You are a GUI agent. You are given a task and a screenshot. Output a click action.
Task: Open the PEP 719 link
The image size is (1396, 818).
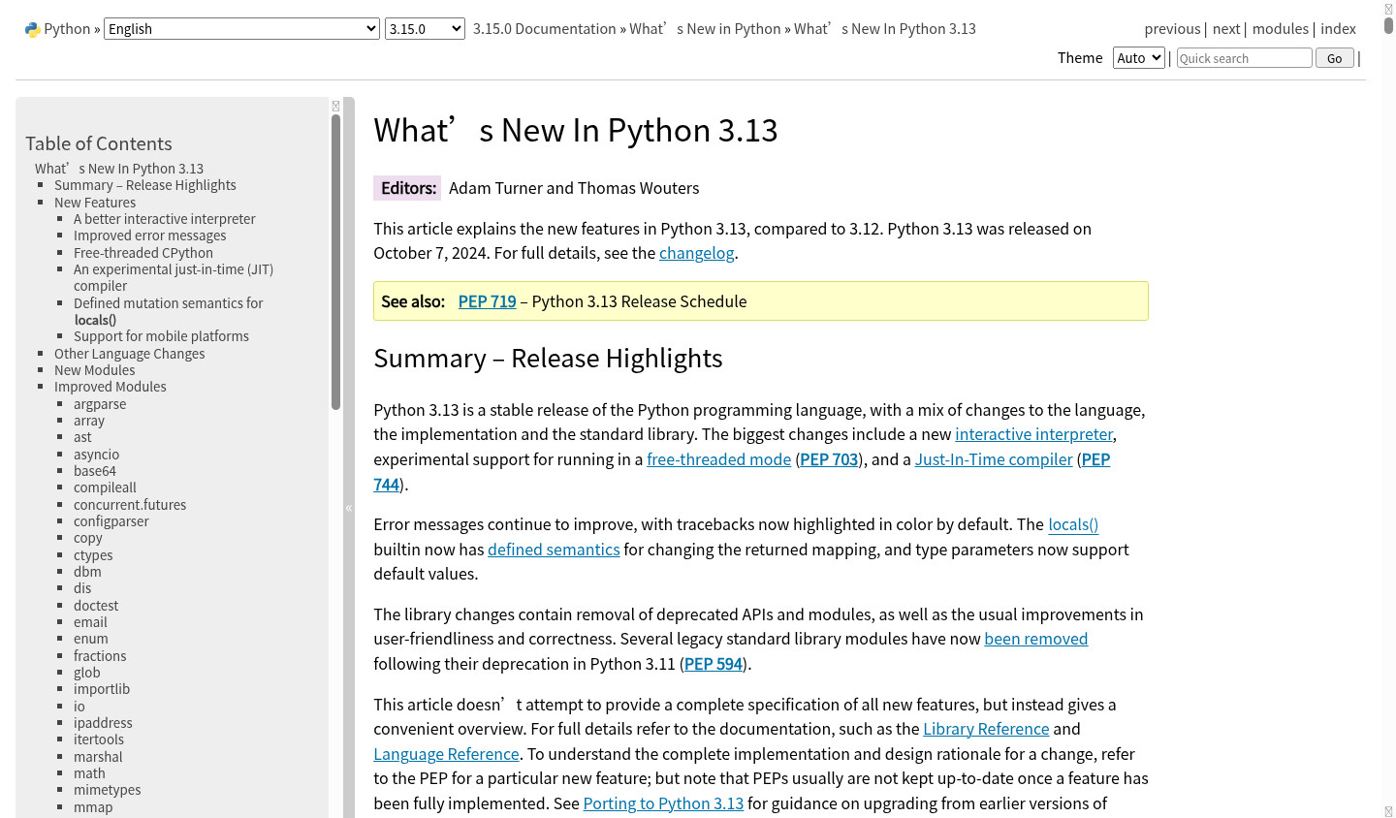click(487, 301)
